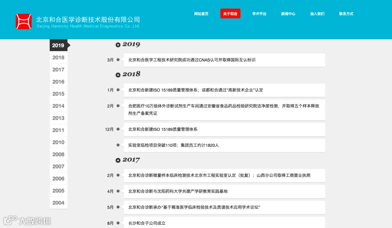
Task: Click the CNAS认可 entry for March 2019
Action: click(x=224, y=60)
